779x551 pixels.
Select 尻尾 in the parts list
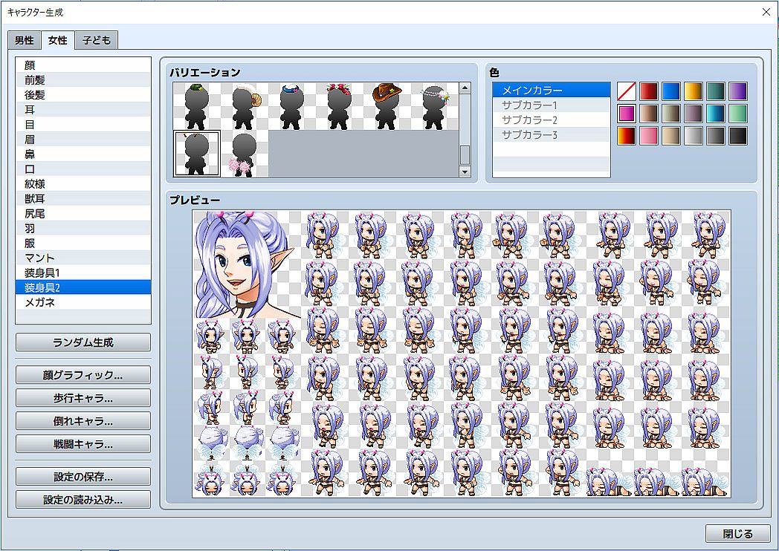pyautogui.click(x=83, y=213)
